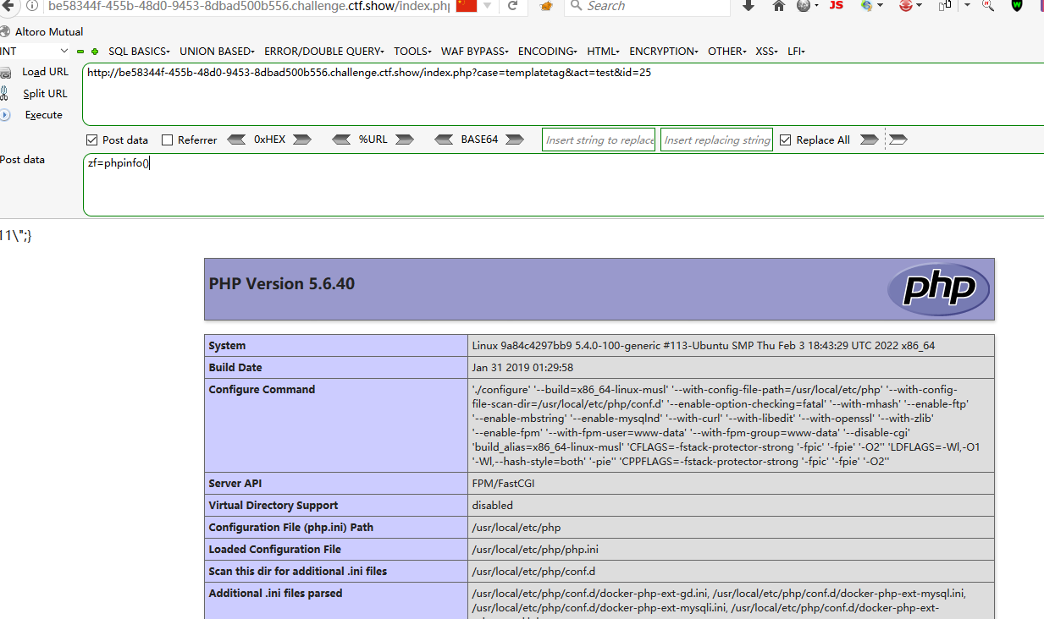Click inside the Insert string to replace field
The image size is (1044, 619).
pos(598,140)
